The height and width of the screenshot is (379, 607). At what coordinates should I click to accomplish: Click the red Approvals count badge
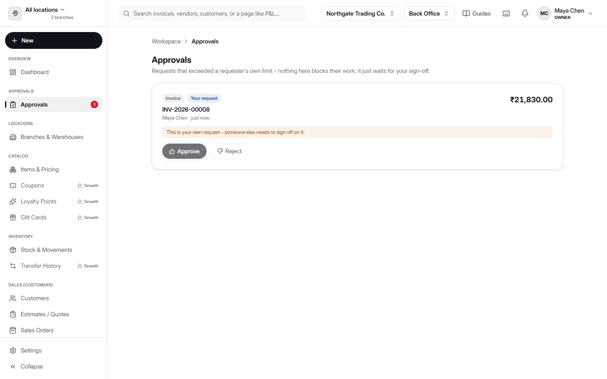94,104
